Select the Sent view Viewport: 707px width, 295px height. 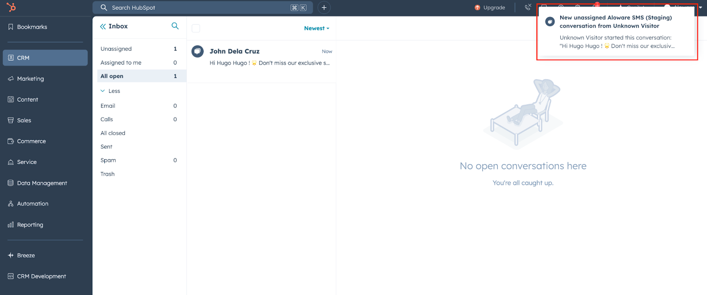click(142, 147)
